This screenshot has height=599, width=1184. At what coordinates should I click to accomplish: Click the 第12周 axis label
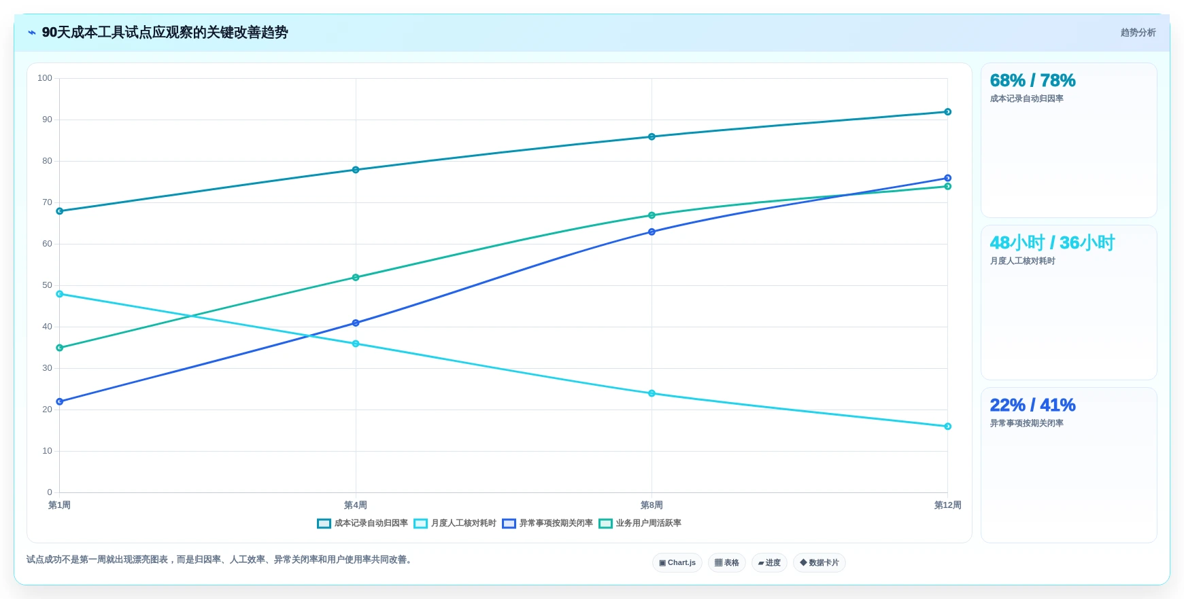tap(947, 505)
